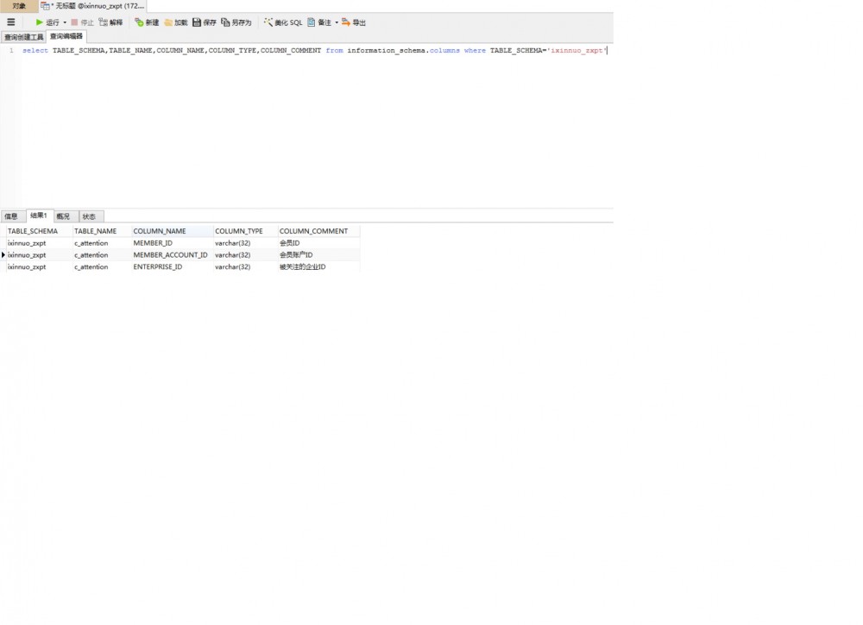The image size is (863, 625).
Task: Select the ENTERPRISE_ID cell
Action: pos(172,267)
